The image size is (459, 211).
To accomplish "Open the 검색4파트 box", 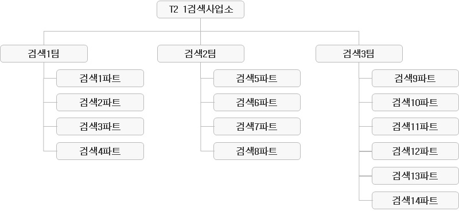I will click(100, 151).
